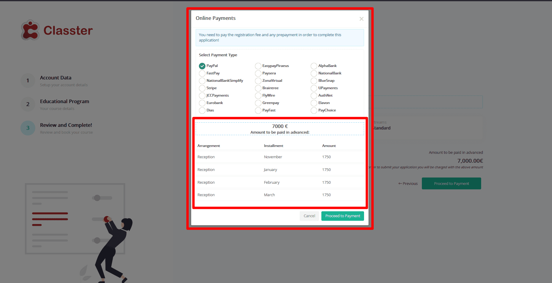
Task: Click background page Proceed to Payment button
Action: click(451, 183)
